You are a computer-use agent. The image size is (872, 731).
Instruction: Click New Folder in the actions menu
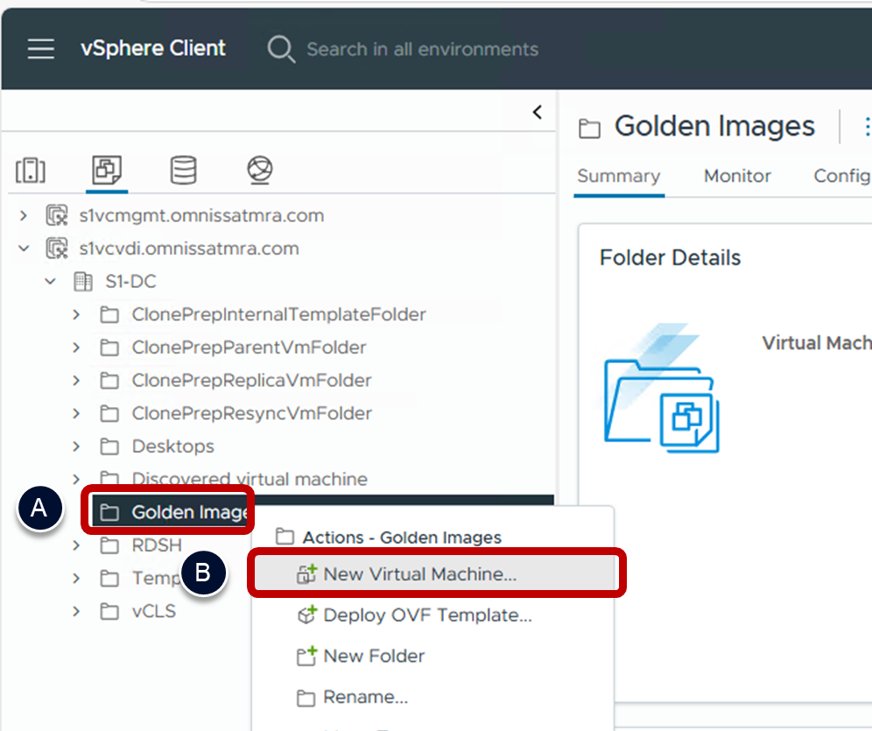tap(374, 657)
